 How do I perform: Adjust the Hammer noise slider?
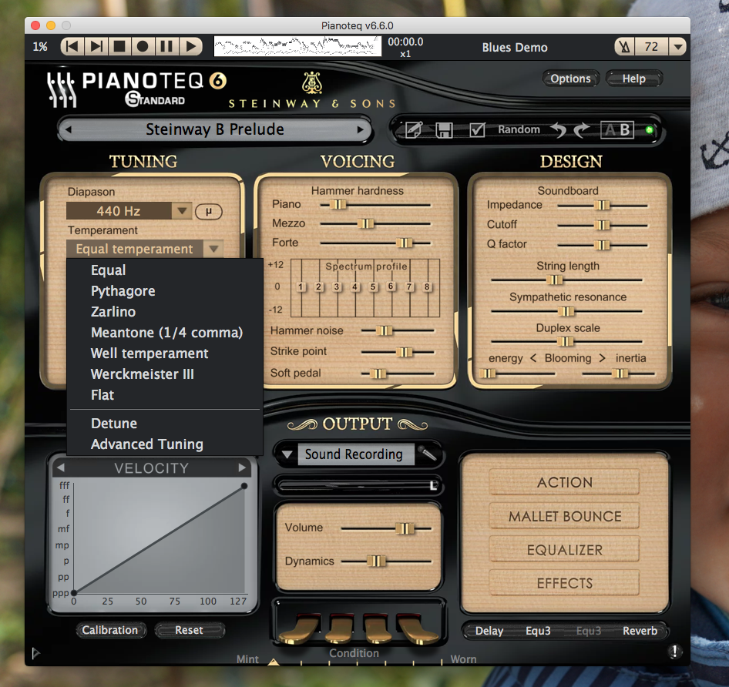(384, 330)
